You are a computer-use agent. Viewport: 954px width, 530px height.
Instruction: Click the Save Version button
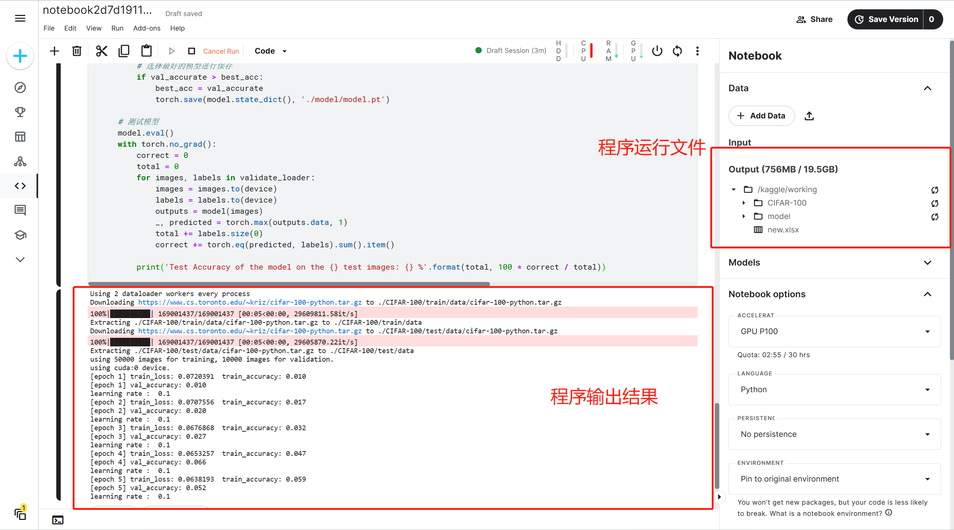pyautogui.click(x=894, y=19)
